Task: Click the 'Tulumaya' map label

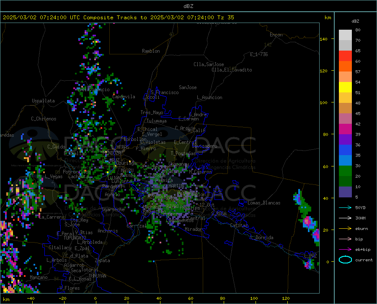Action: point(157,121)
